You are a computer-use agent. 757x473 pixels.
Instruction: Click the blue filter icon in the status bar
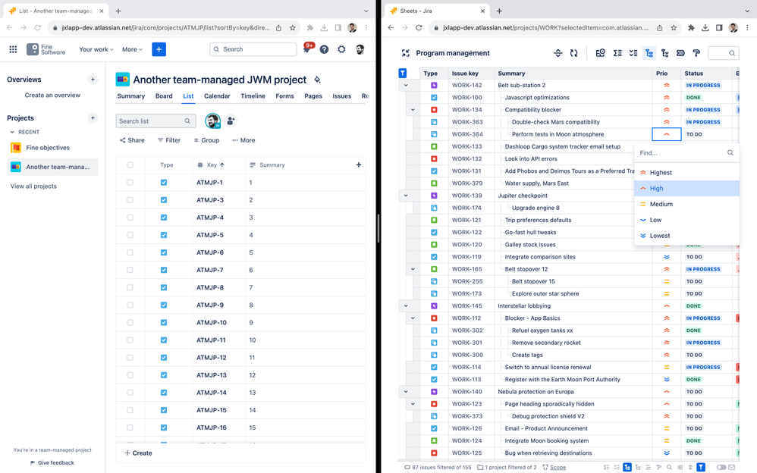click(702, 468)
